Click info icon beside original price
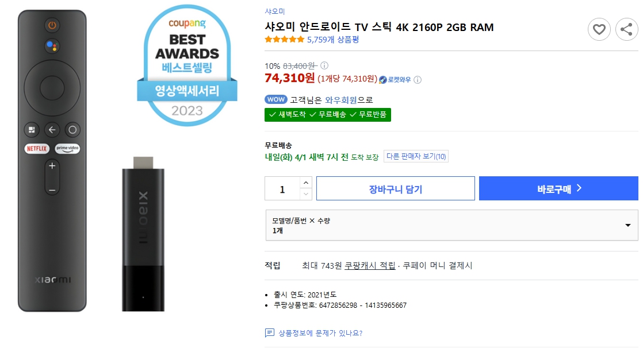 click(324, 65)
